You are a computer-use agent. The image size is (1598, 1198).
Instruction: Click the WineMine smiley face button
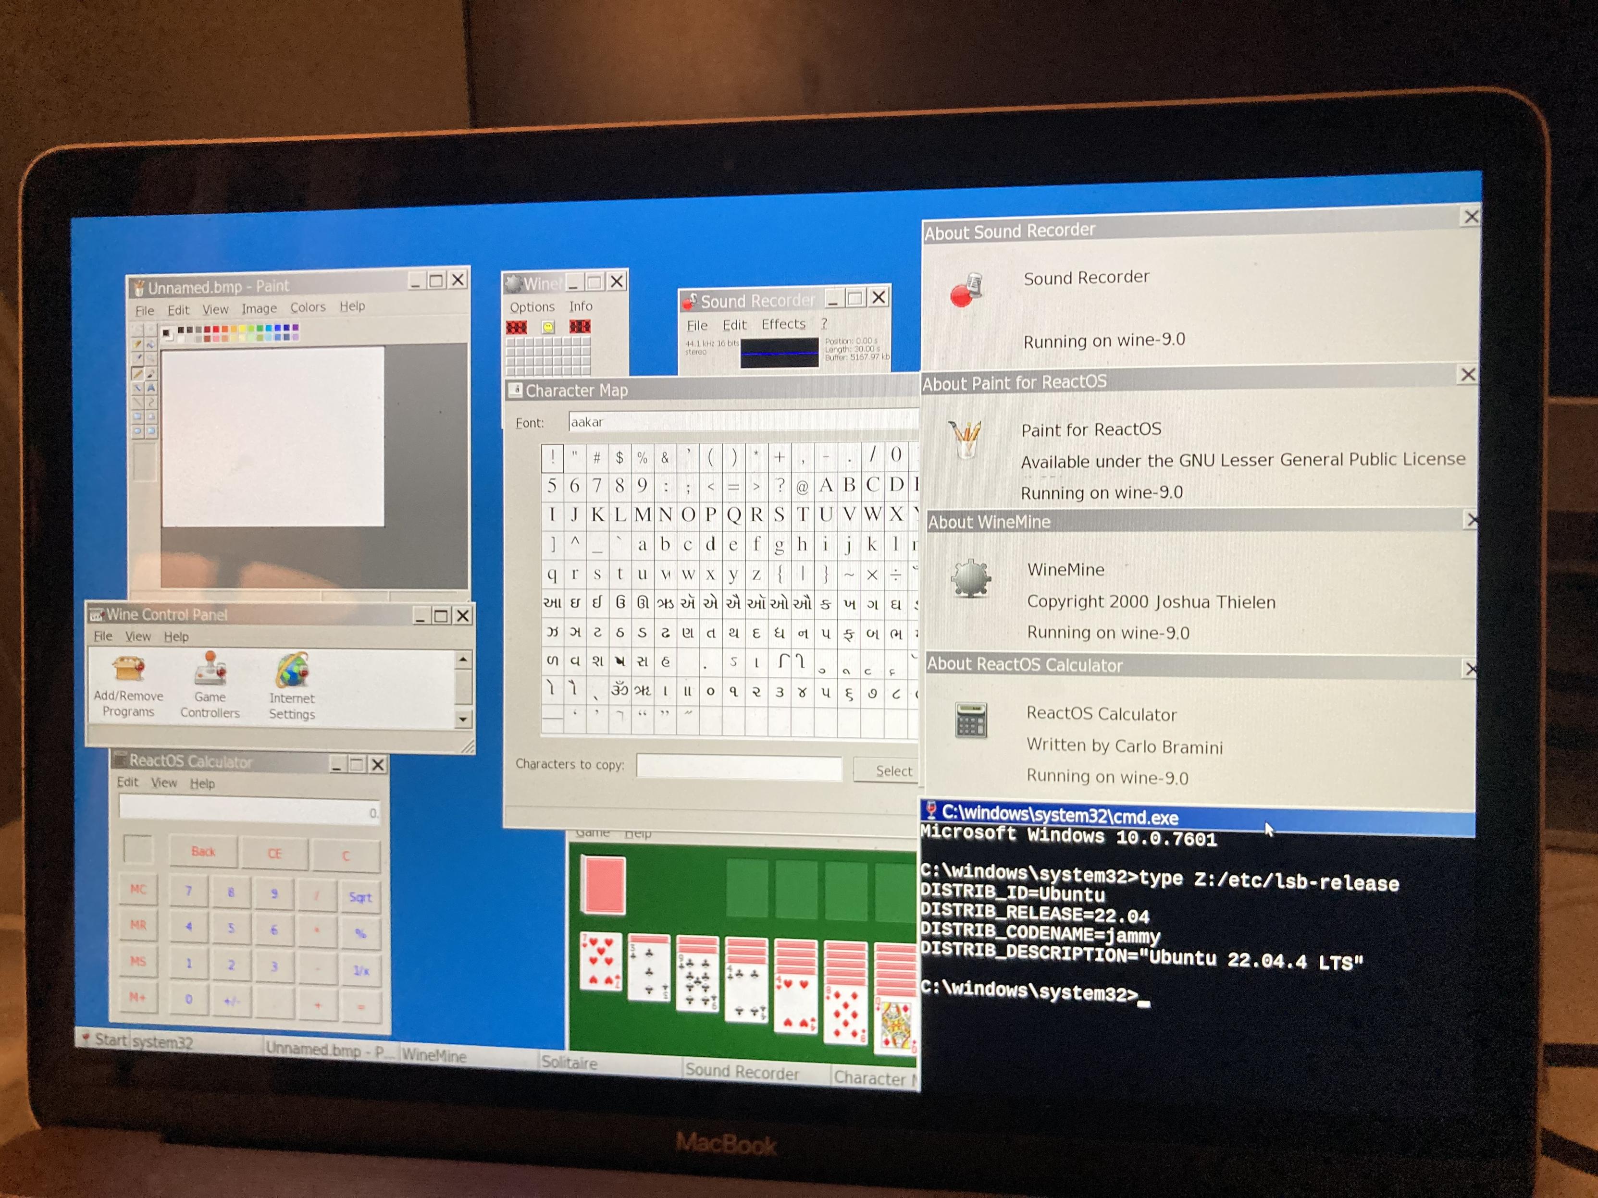point(548,327)
